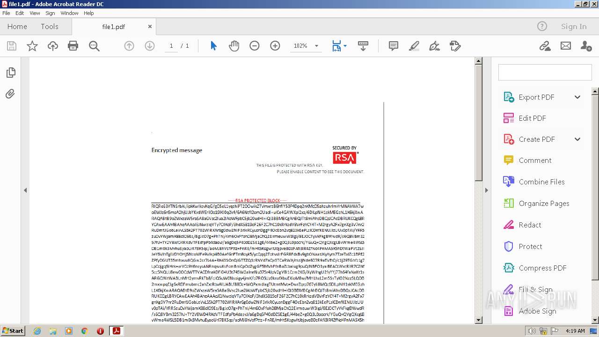The width and height of the screenshot is (599, 337).
Task: Share a link to the file
Action: click(545, 46)
